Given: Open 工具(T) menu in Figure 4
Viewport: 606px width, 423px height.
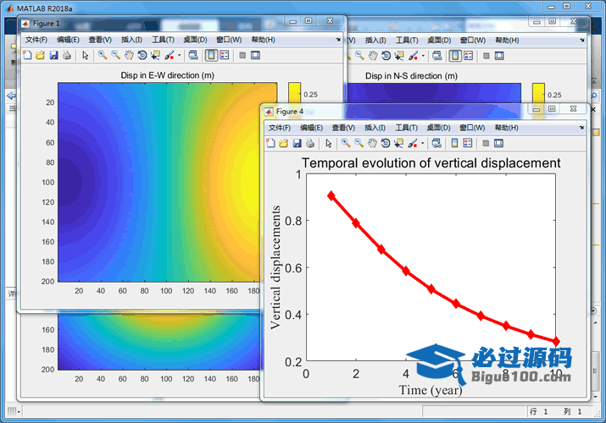Looking at the screenshot, I should pyautogui.click(x=406, y=128).
